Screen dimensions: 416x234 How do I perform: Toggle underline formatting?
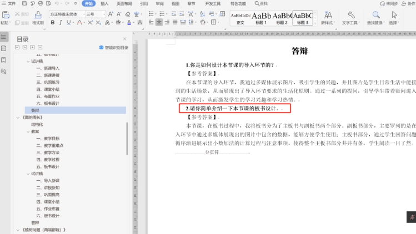(x=69, y=23)
